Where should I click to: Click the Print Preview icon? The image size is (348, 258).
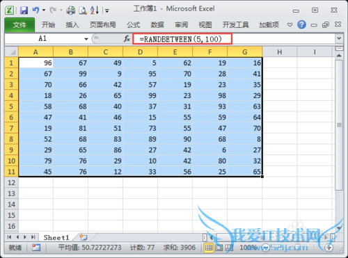coord(82,10)
